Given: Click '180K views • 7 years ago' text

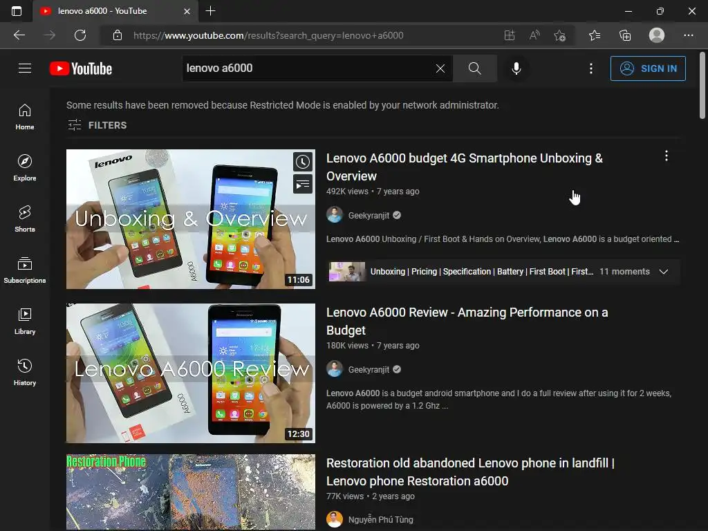Looking at the screenshot, I should point(373,346).
